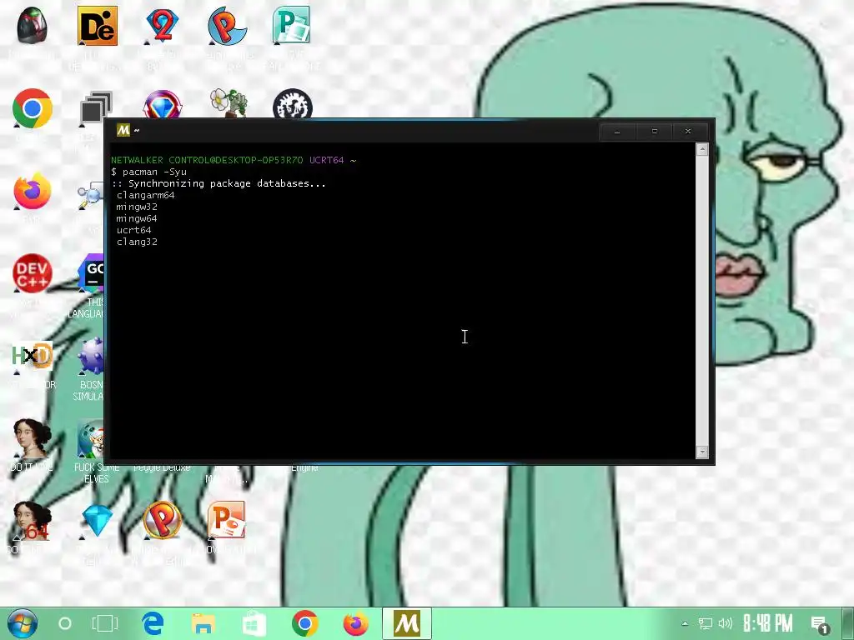Click the 'clangarm64' terminal line
Image resolution: width=854 pixels, height=640 pixels.
pos(145,195)
